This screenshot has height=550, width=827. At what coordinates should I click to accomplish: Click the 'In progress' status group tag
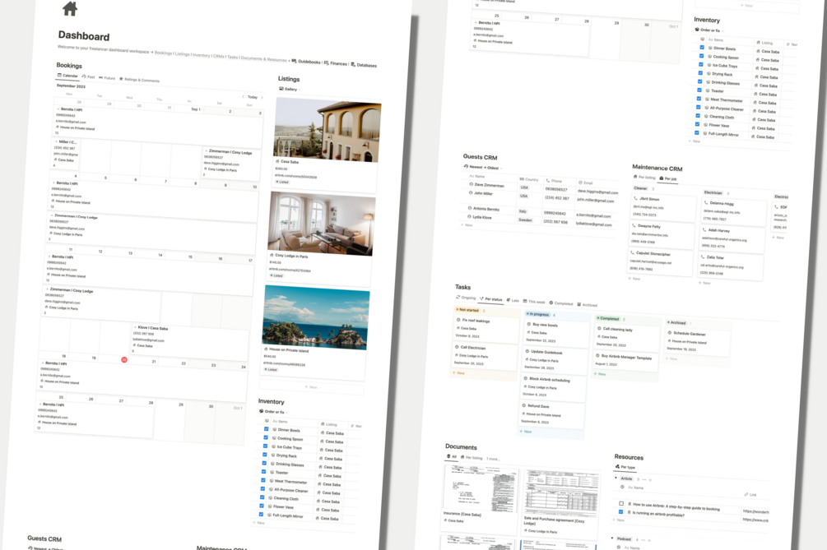[538, 314]
